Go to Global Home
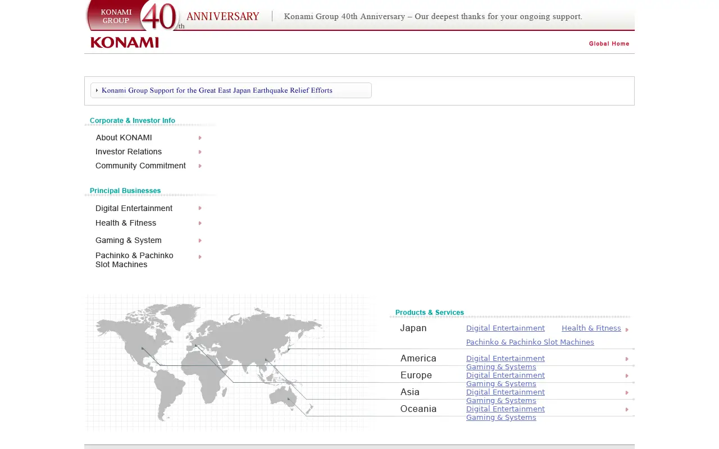This screenshot has width=719, height=449. click(609, 44)
